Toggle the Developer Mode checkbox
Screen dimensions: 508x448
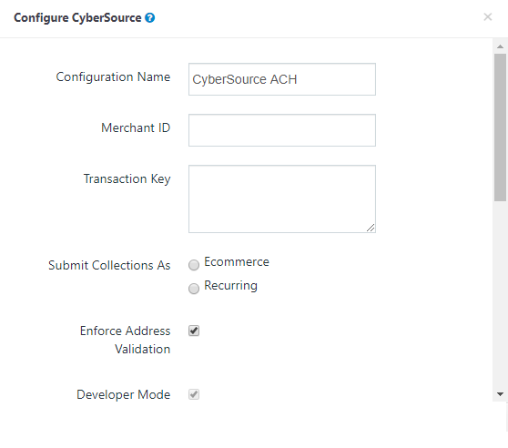click(x=194, y=394)
